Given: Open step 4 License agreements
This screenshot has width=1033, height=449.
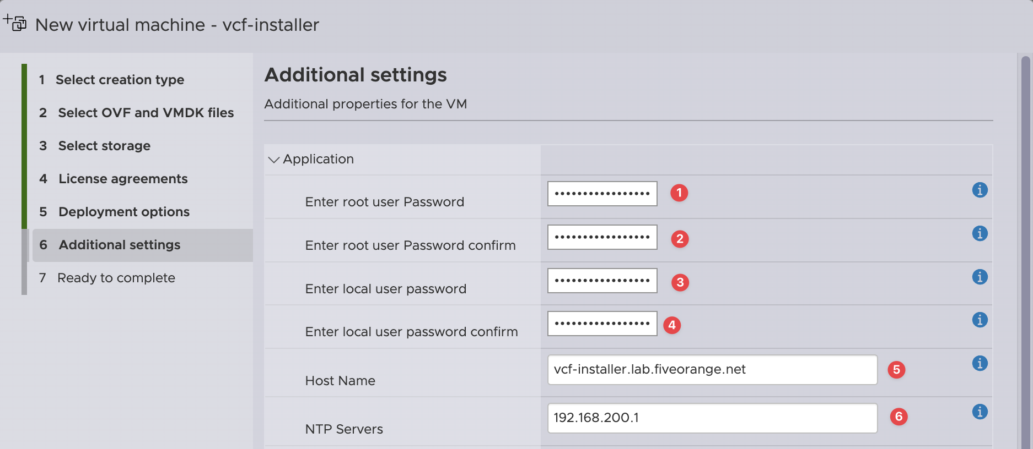Looking at the screenshot, I should (x=123, y=179).
